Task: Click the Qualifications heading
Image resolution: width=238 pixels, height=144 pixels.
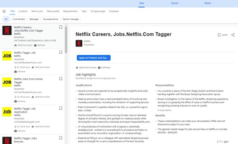Action: pos(84,85)
